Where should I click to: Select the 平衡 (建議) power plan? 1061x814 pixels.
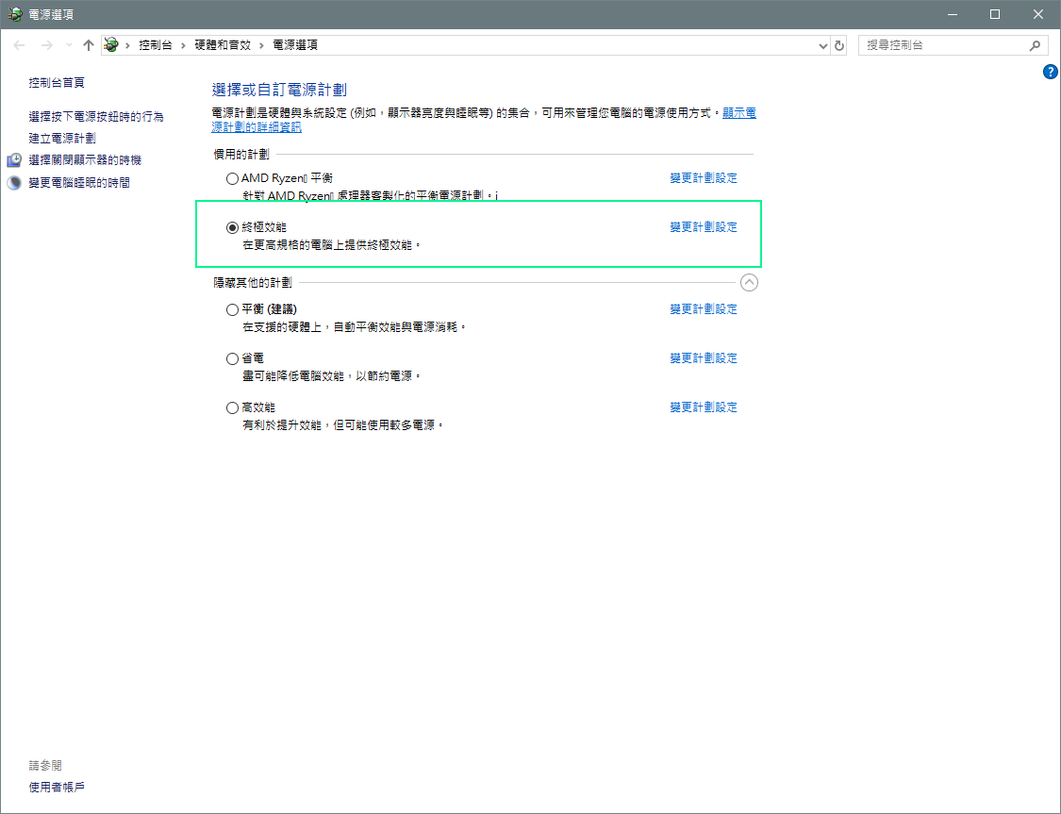(x=233, y=309)
